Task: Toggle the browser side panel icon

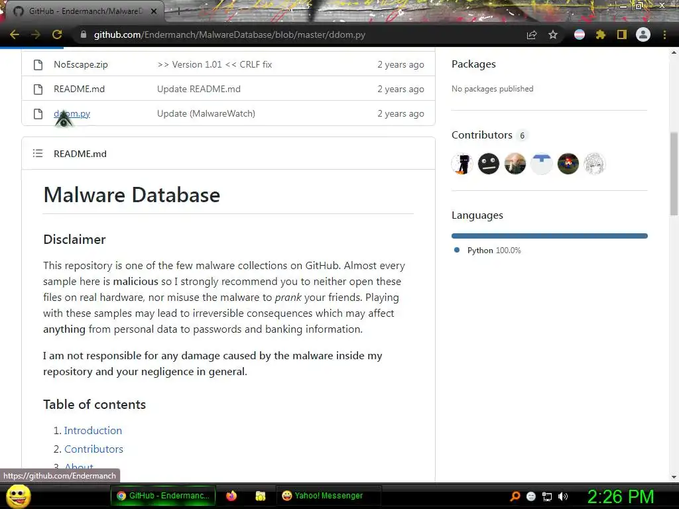Action: tap(622, 34)
